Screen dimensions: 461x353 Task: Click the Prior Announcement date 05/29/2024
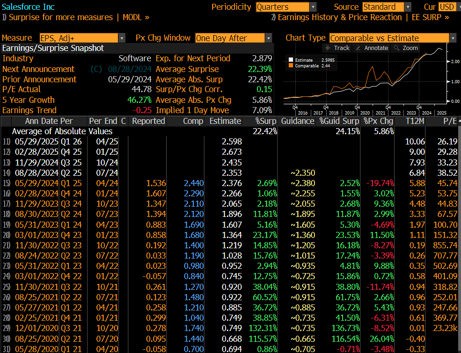point(130,79)
